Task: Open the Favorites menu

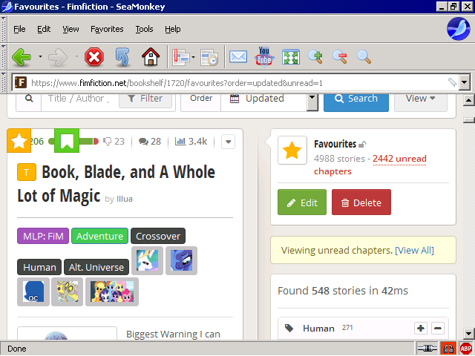Action: 107,29
